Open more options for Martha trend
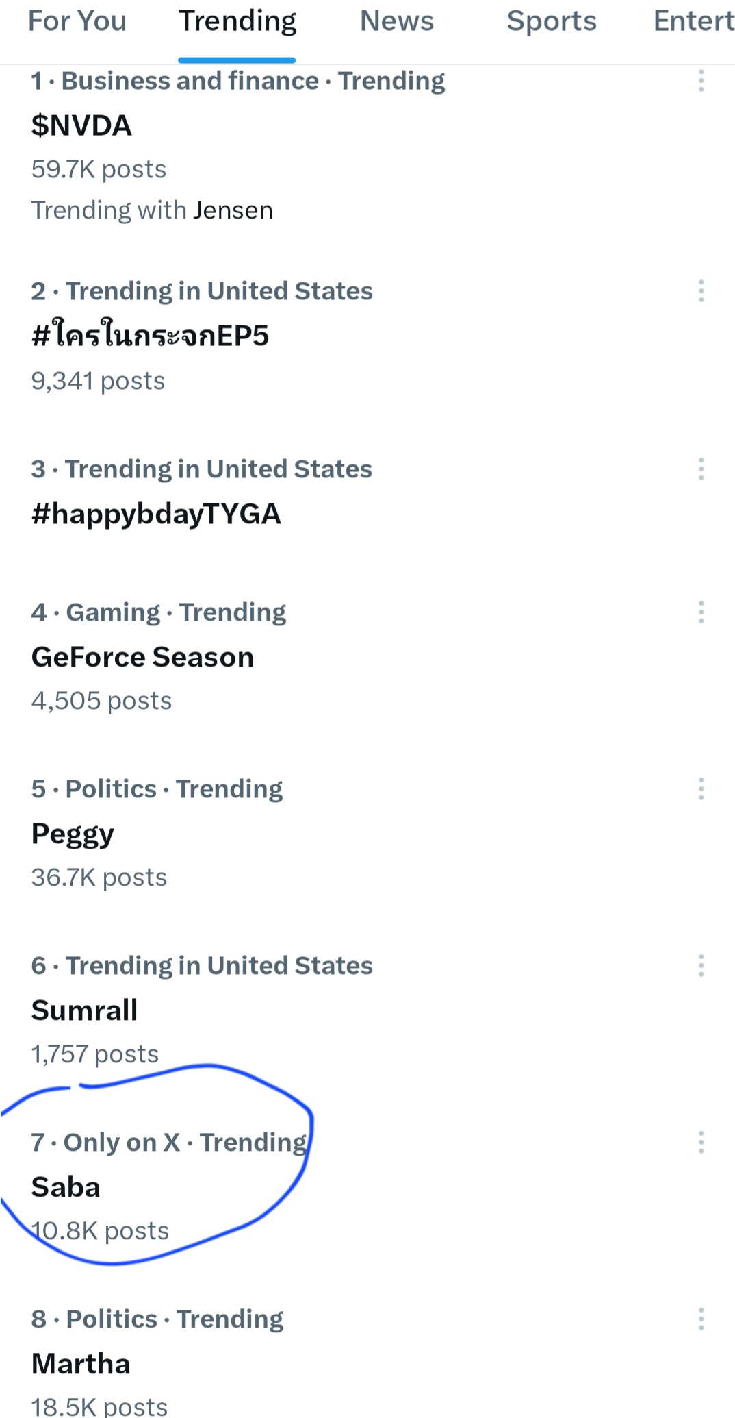735x1418 pixels. [701, 1319]
